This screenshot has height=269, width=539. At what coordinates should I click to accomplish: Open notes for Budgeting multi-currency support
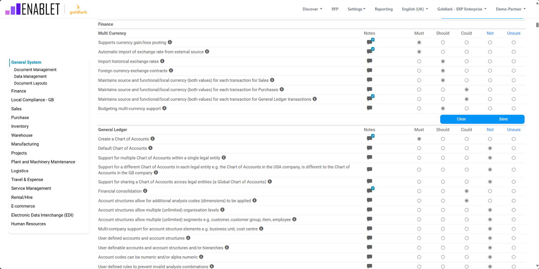point(370,108)
